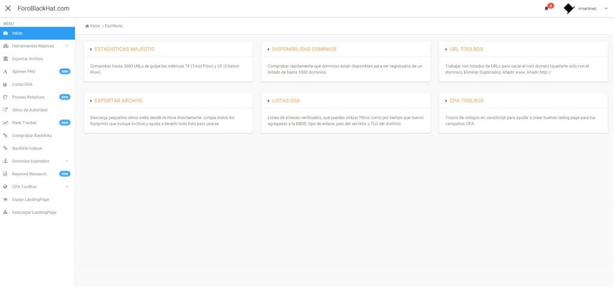Click text 'Comprobar hasta 3000 URLs de golpe'

click(x=124, y=66)
